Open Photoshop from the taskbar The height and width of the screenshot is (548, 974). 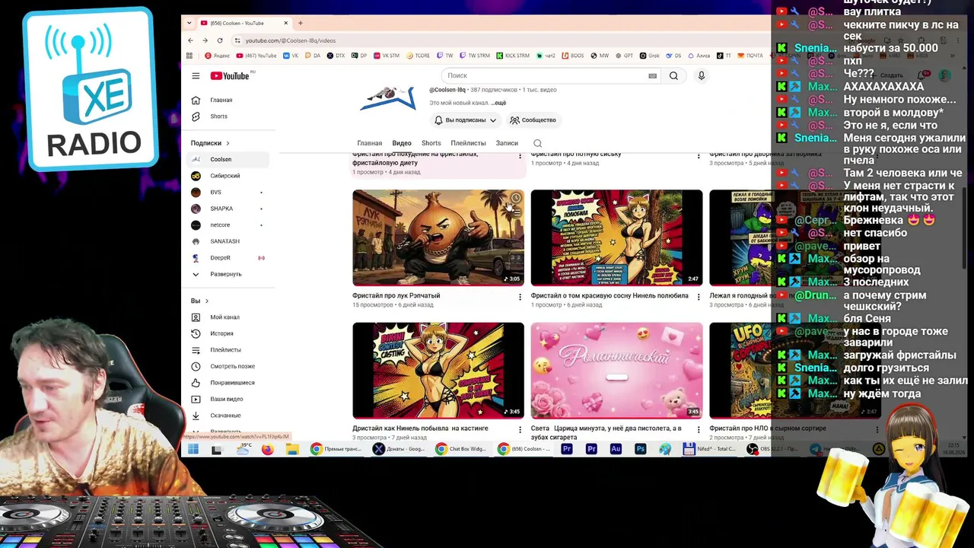click(640, 450)
